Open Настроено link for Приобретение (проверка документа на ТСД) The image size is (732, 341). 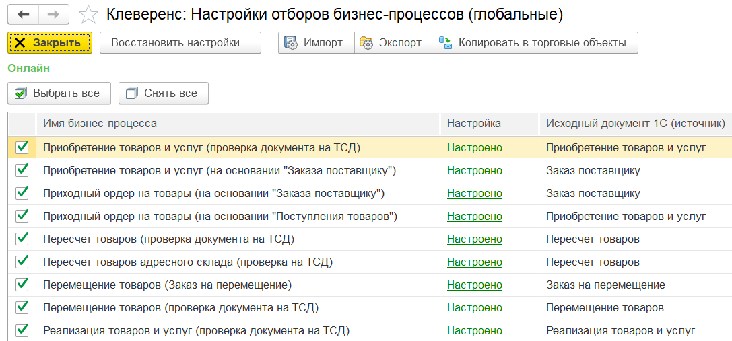pyautogui.click(x=474, y=148)
